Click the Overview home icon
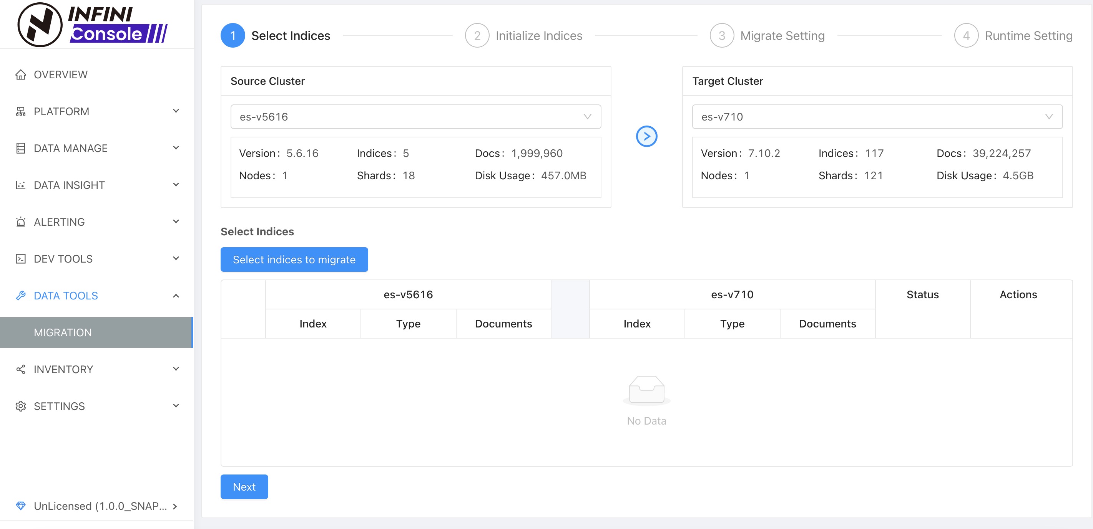 click(x=21, y=74)
